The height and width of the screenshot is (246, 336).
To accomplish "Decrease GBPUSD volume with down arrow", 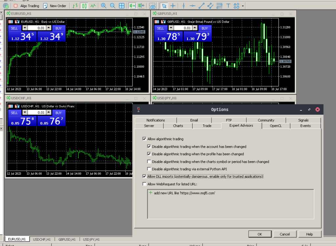I will click(171, 28).
